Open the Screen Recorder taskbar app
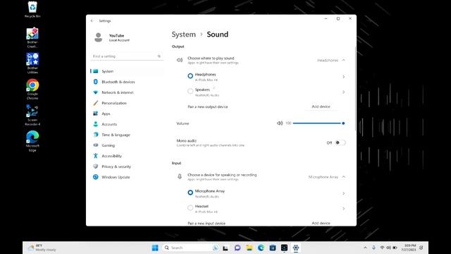This screenshot has width=451, height=254. [x=284, y=248]
